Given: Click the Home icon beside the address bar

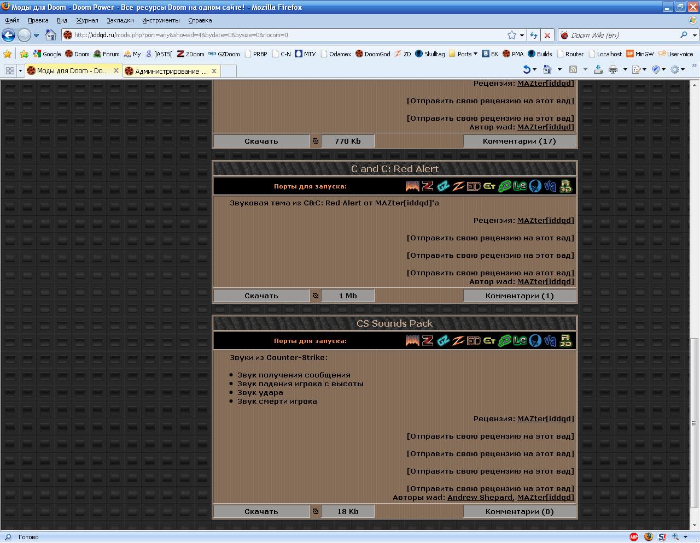Looking at the screenshot, I should pyautogui.click(x=51, y=35).
